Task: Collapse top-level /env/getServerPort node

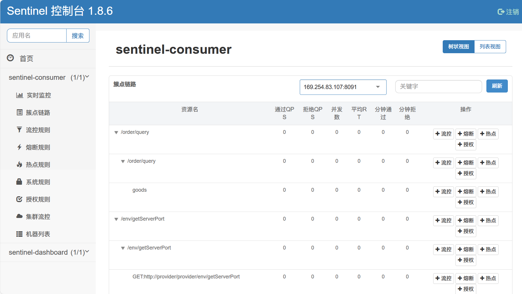Action: [116, 219]
